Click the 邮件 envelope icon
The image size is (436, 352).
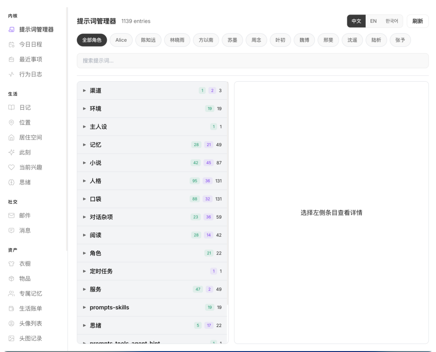click(x=11, y=215)
